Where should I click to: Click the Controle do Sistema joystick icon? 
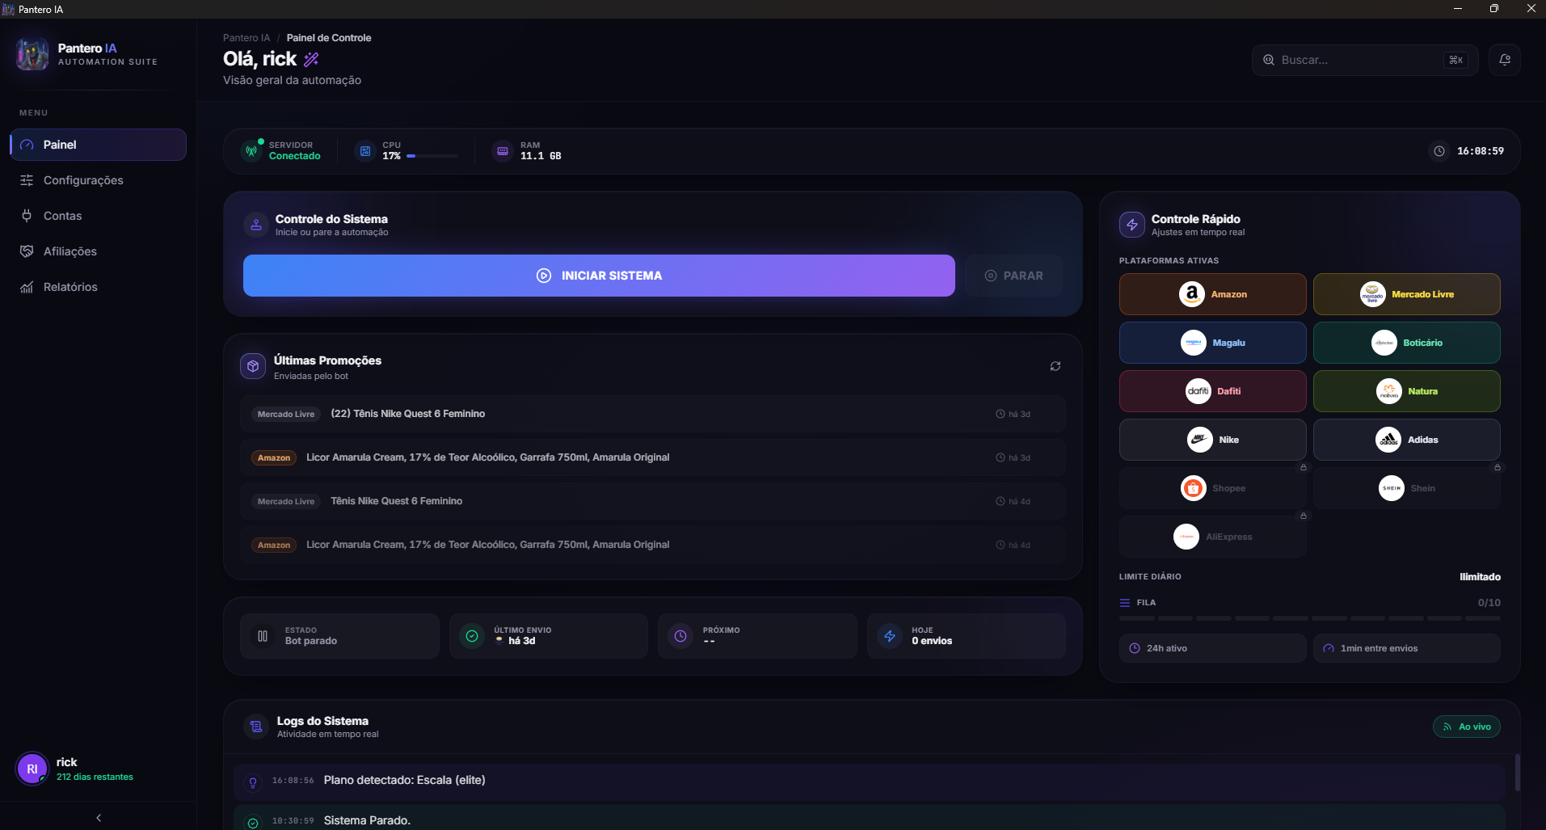point(256,225)
